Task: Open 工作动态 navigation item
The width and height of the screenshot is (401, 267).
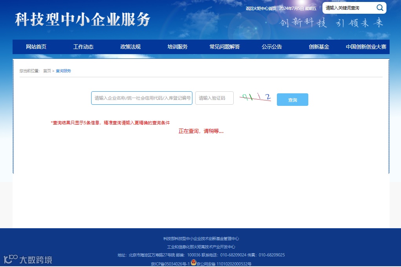Action: pos(83,47)
